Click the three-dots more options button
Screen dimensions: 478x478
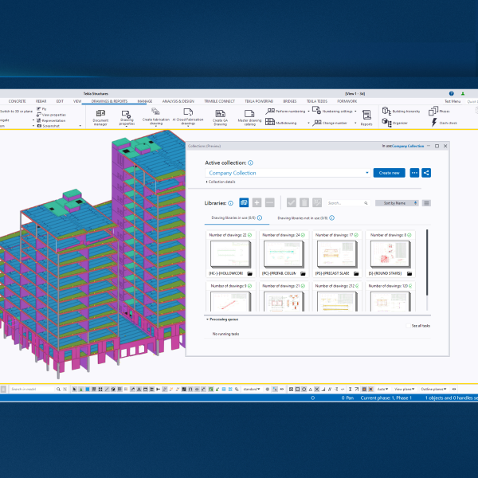pos(414,173)
